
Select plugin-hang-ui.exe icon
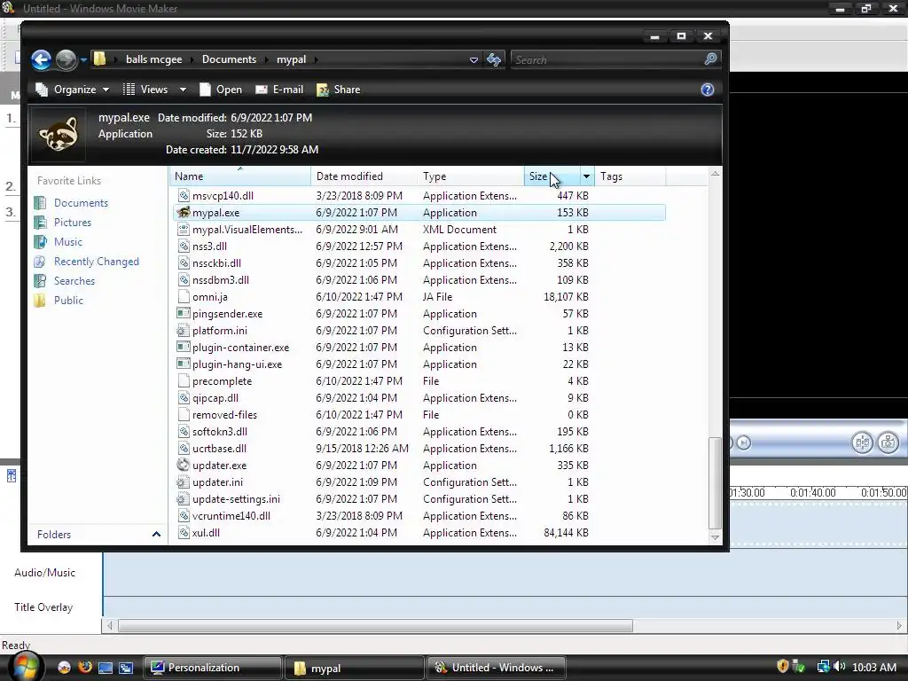point(184,364)
